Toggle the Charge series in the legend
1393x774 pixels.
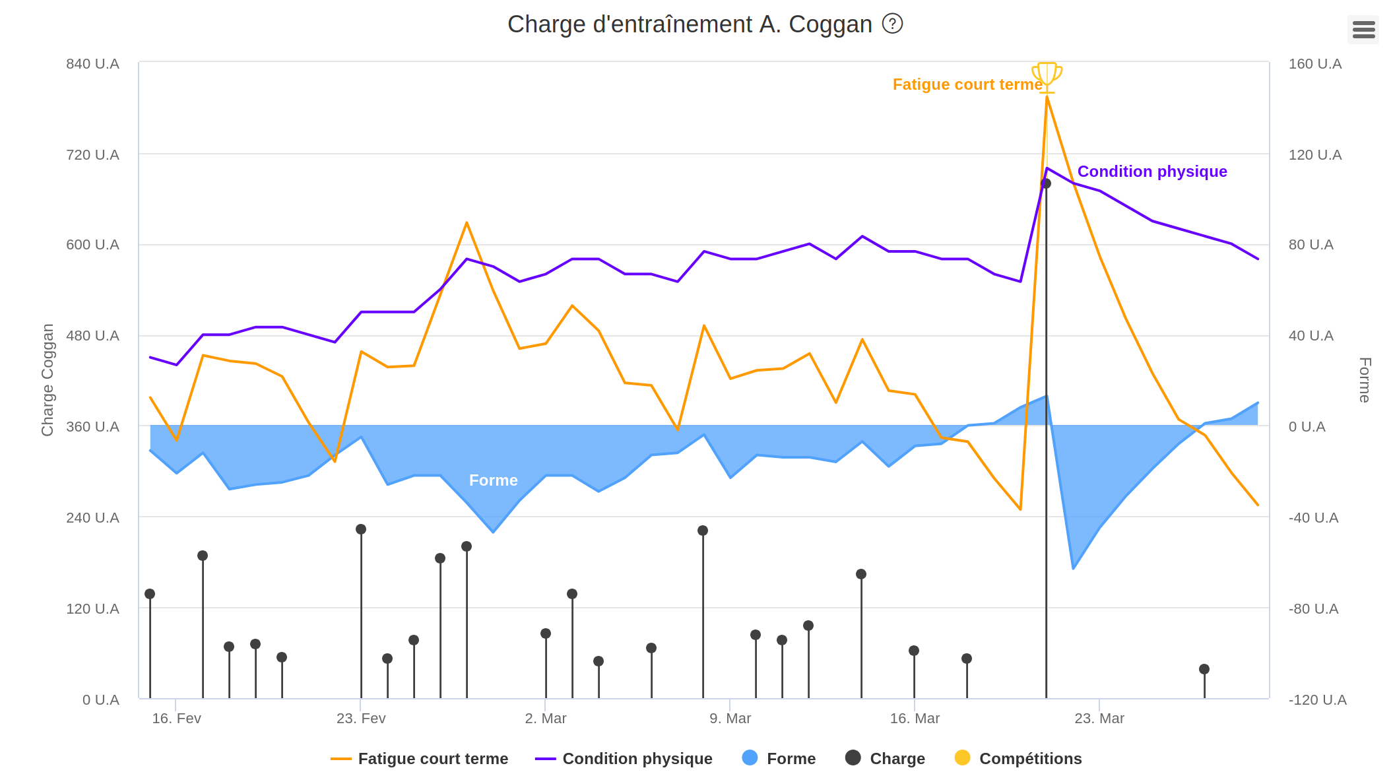click(x=897, y=759)
